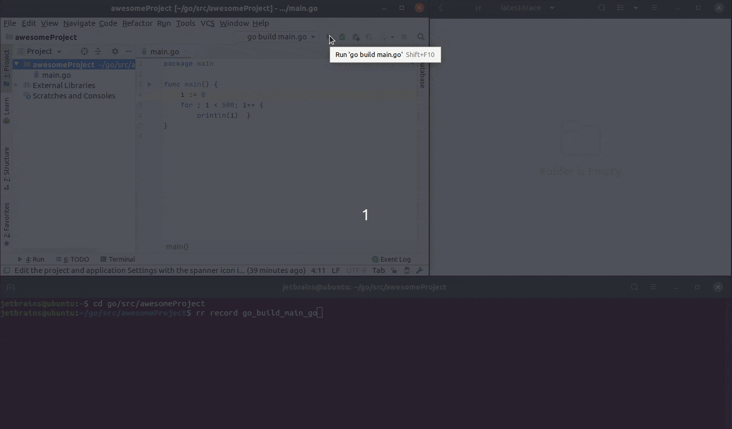Image resolution: width=732 pixels, height=429 pixels.
Task: Select opened file with the locate icon
Action: pos(84,51)
